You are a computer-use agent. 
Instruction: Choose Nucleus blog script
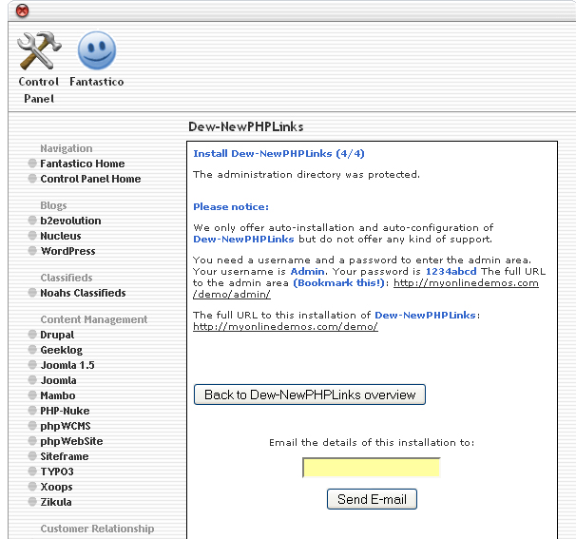[x=61, y=236]
